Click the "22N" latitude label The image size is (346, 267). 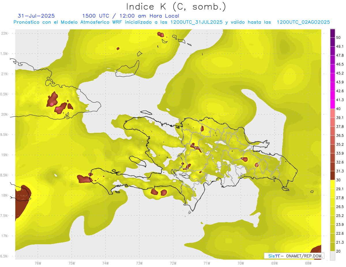coord(5,33)
